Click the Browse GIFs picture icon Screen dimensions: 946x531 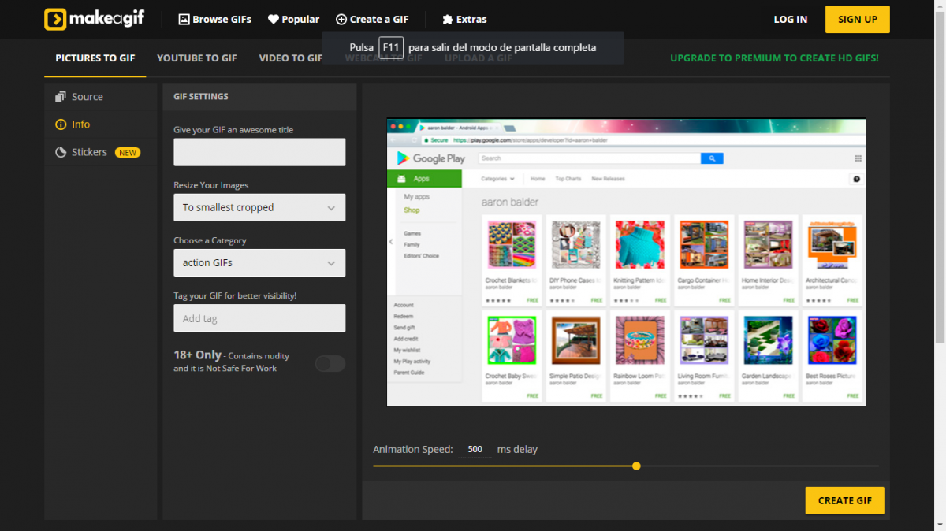tap(184, 19)
